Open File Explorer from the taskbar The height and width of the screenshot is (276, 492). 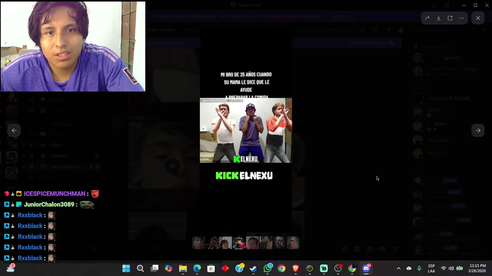183,268
